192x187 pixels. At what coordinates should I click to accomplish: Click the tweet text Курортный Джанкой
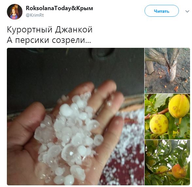click(50, 30)
